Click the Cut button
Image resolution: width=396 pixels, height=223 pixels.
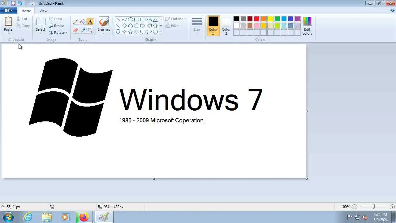click(x=22, y=19)
